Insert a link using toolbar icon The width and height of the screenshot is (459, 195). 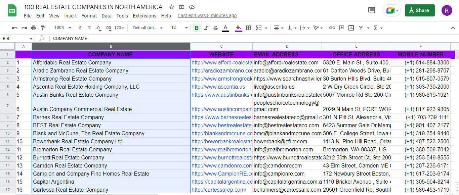pyautogui.click(x=332, y=28)
